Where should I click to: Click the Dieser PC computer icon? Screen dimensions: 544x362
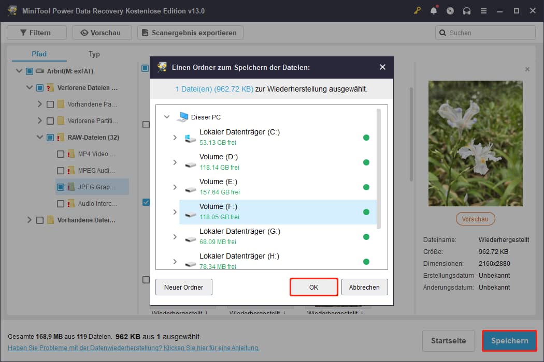(x=182, y=117)
